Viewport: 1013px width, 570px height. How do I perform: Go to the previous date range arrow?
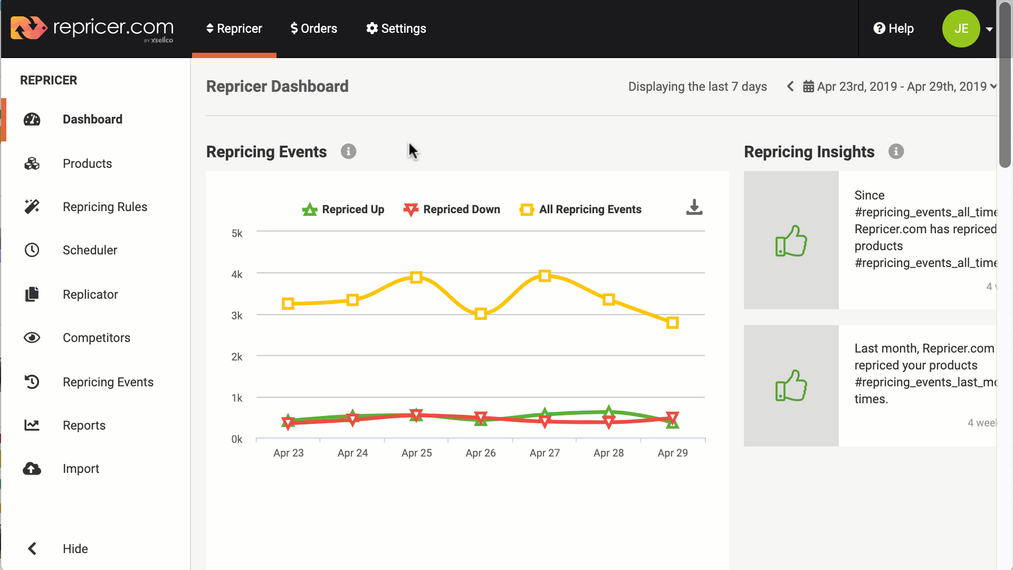[790, 87]
